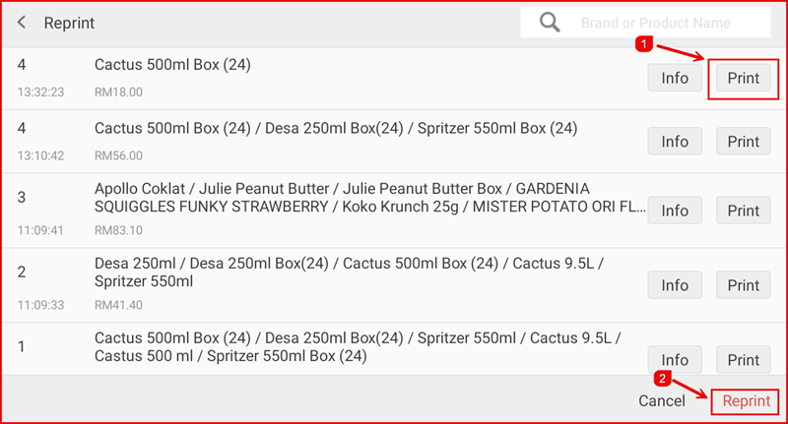
Task: Print the RM56.00 order receipt
Action: point(743,142)
